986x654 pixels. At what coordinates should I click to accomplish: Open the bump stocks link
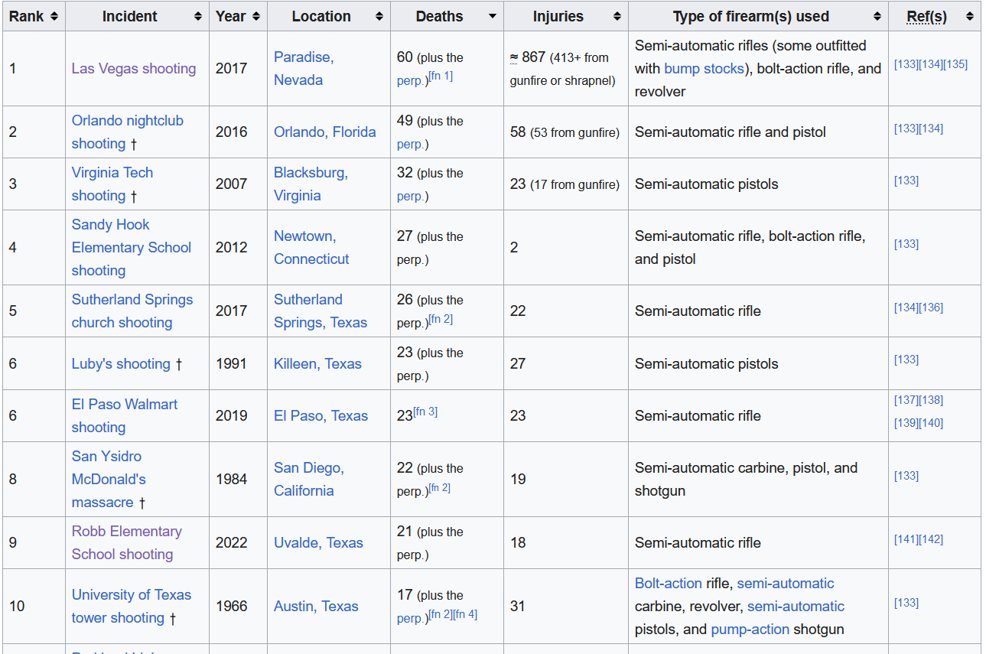[x=704, y=68]
